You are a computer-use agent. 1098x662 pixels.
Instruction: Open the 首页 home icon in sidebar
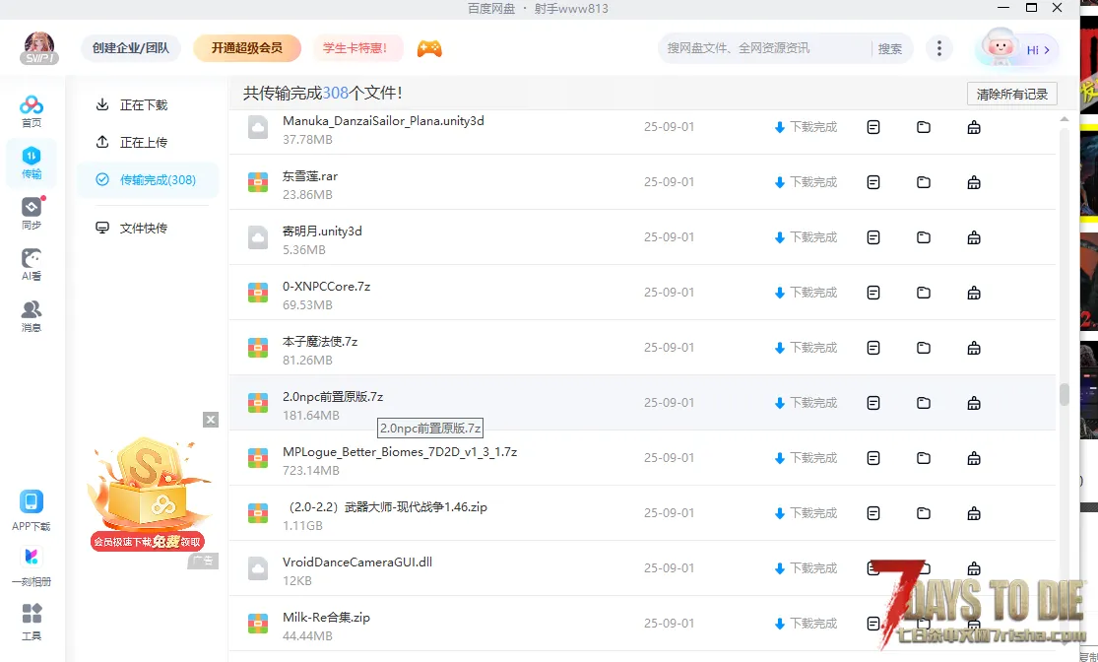click(32, 110)
